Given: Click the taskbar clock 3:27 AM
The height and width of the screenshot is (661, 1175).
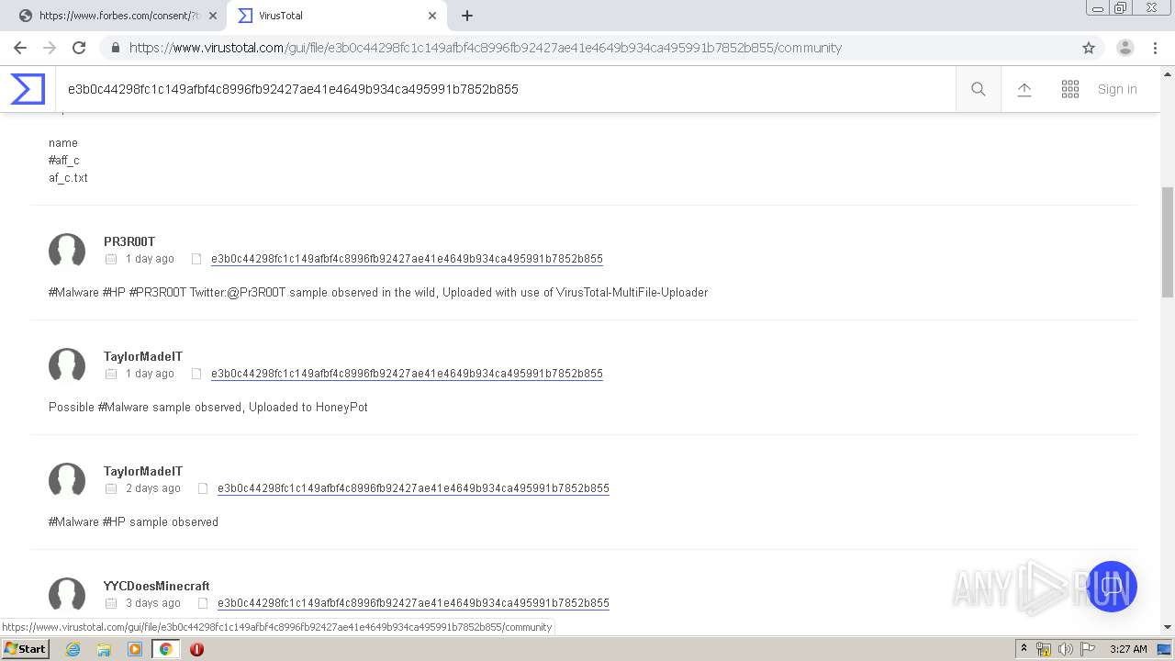Looking at the screenshot, I should click(x=1128, y=649).
